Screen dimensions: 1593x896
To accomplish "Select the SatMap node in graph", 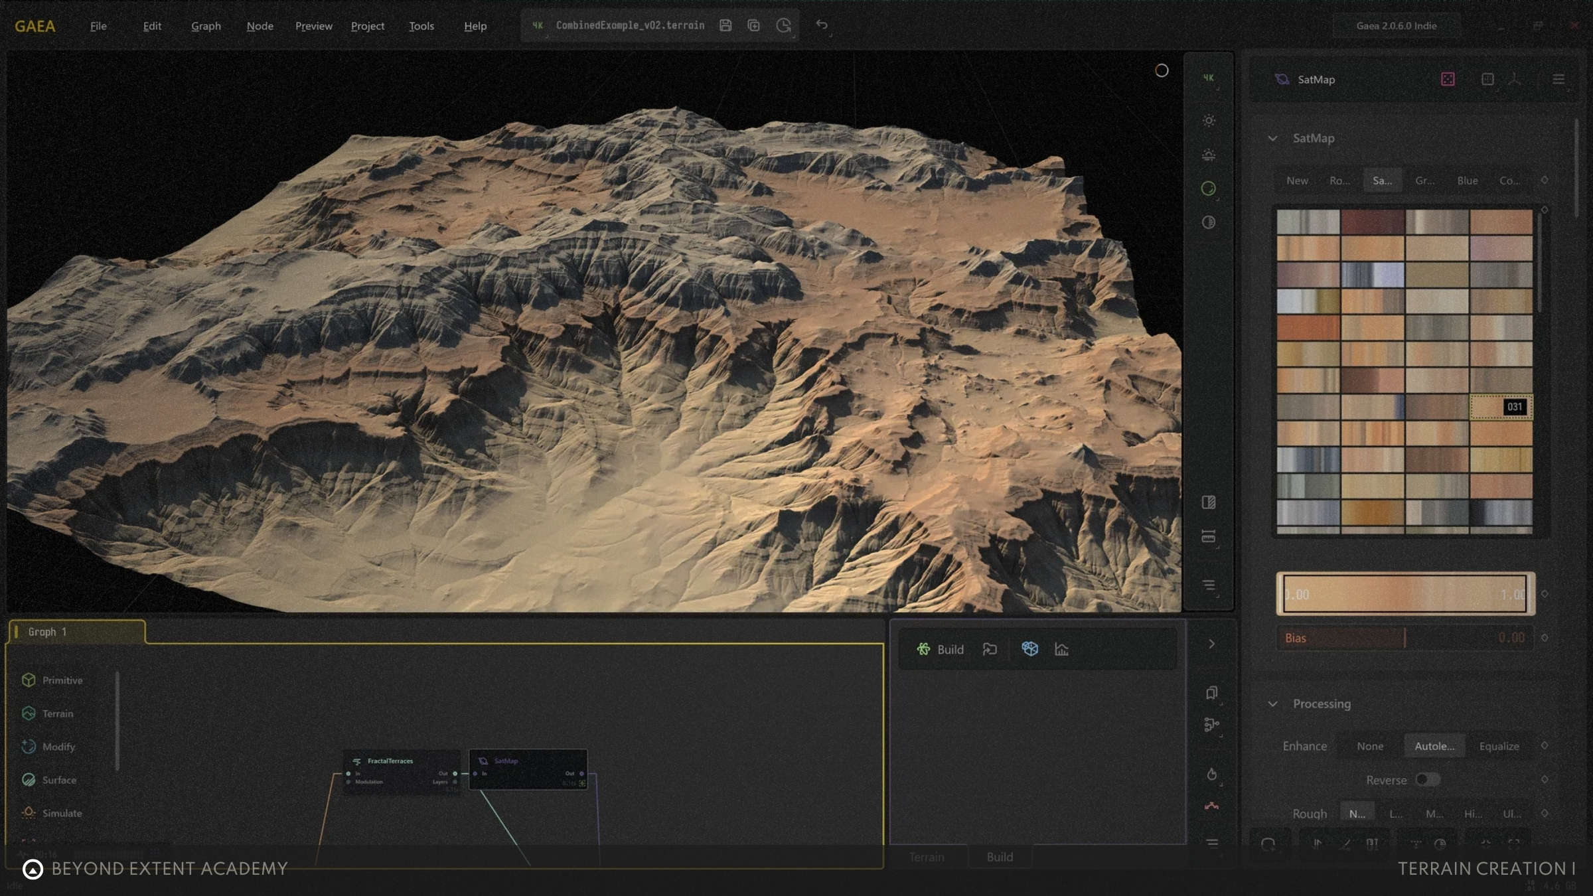I will click(528, 770).
